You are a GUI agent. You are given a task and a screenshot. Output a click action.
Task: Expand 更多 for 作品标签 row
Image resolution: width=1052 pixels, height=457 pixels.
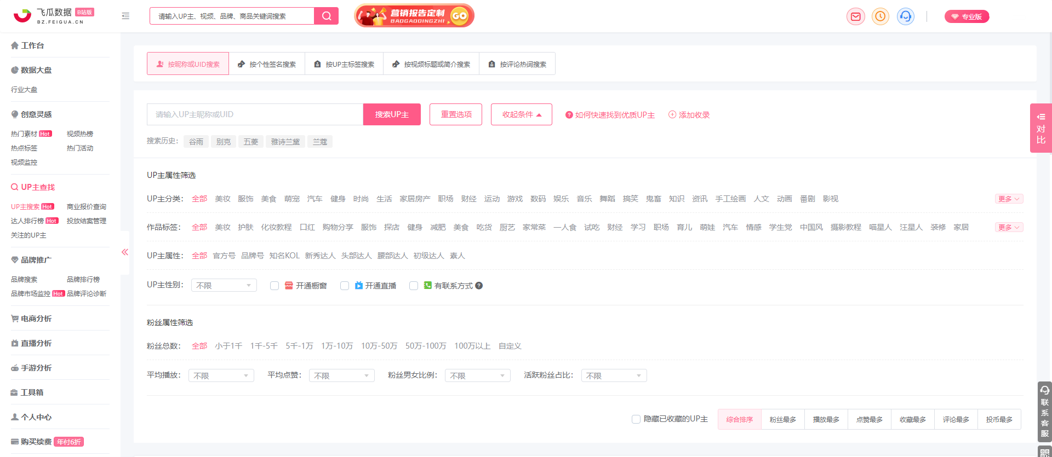pyautogui.click(x=1009, y=227)
